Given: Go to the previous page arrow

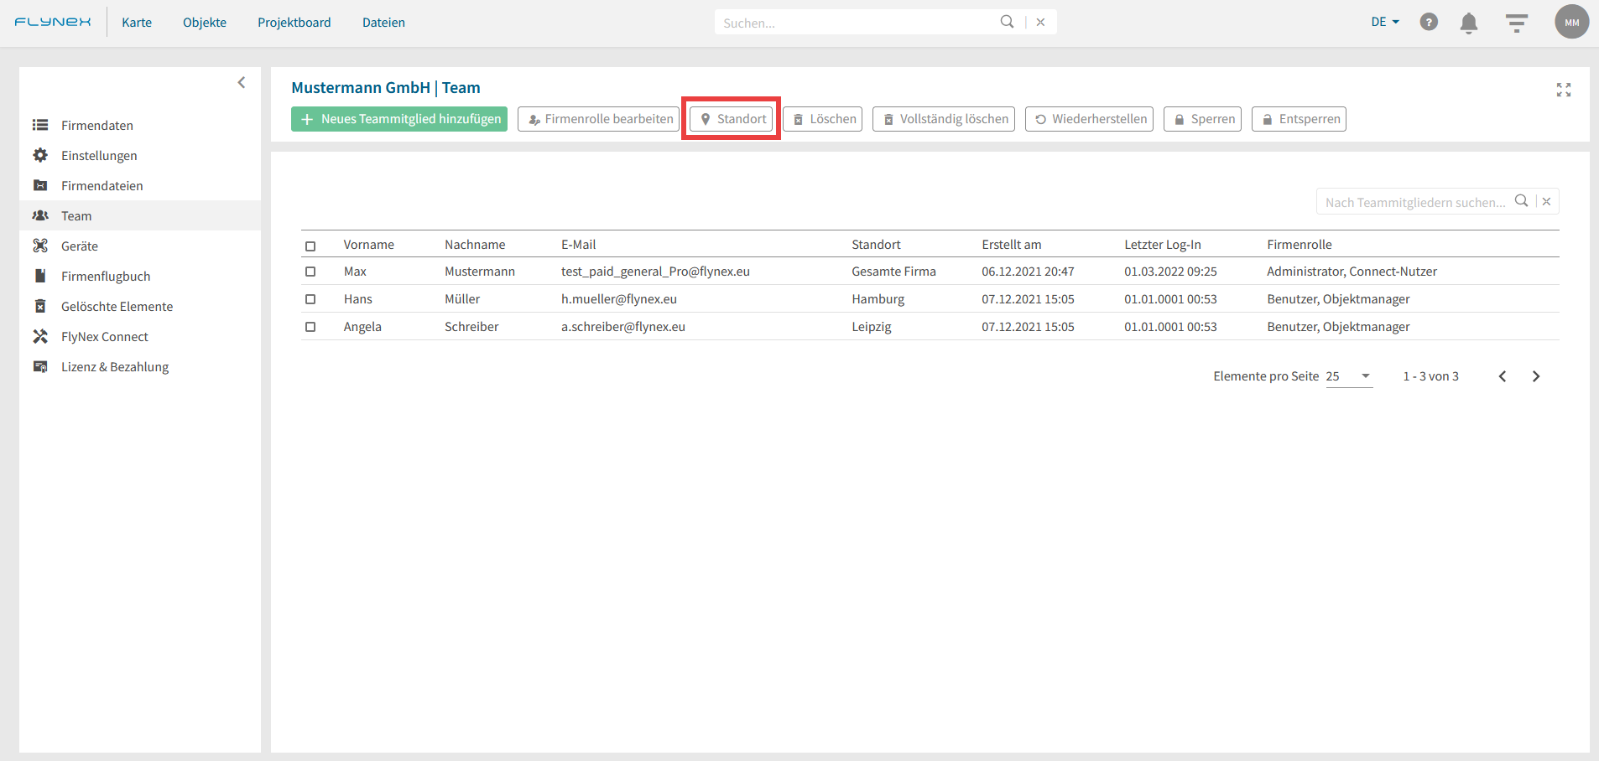Looking at the screenshot, I should [x=1503, y=376].
